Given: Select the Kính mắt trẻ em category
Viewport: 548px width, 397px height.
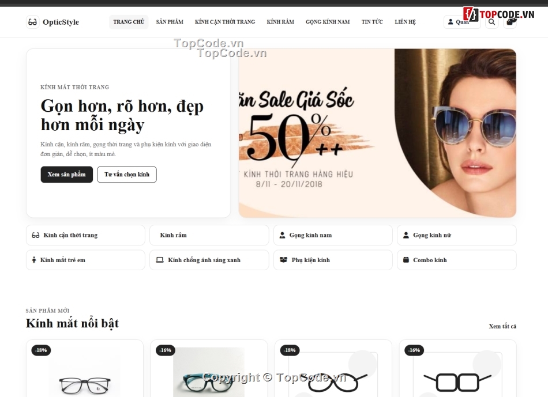Looking at the screenshot, I should tap(85, 260).
